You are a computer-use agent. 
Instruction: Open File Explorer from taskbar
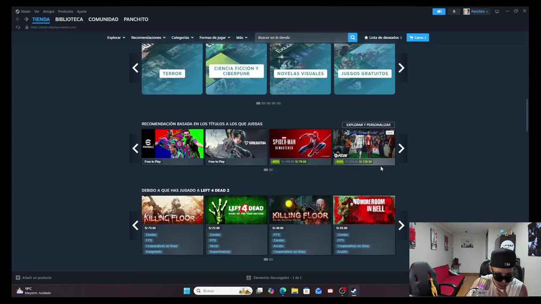(295, 291)
